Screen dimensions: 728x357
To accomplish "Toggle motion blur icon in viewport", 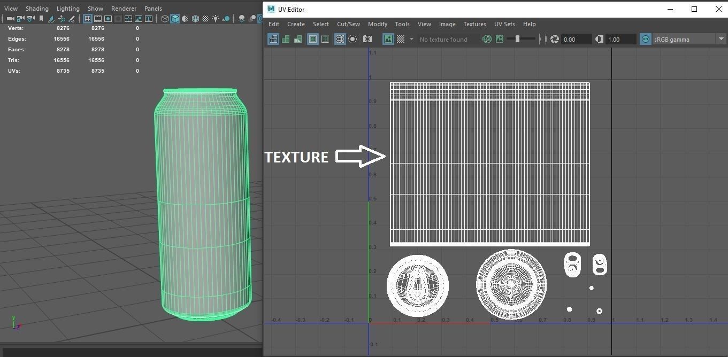I will [252, 19].
